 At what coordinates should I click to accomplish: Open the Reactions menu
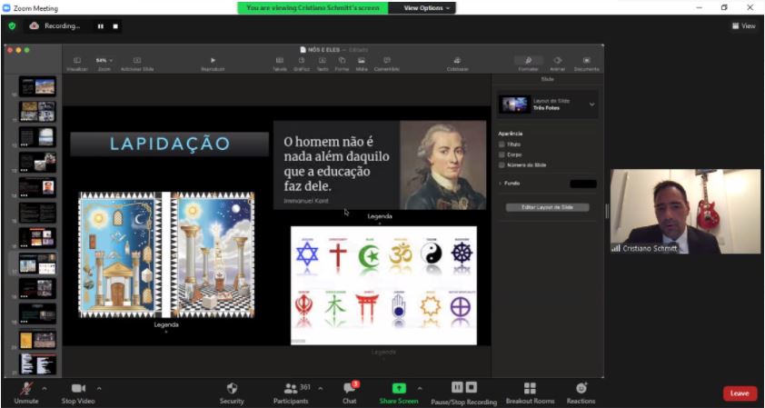[581, 388]
